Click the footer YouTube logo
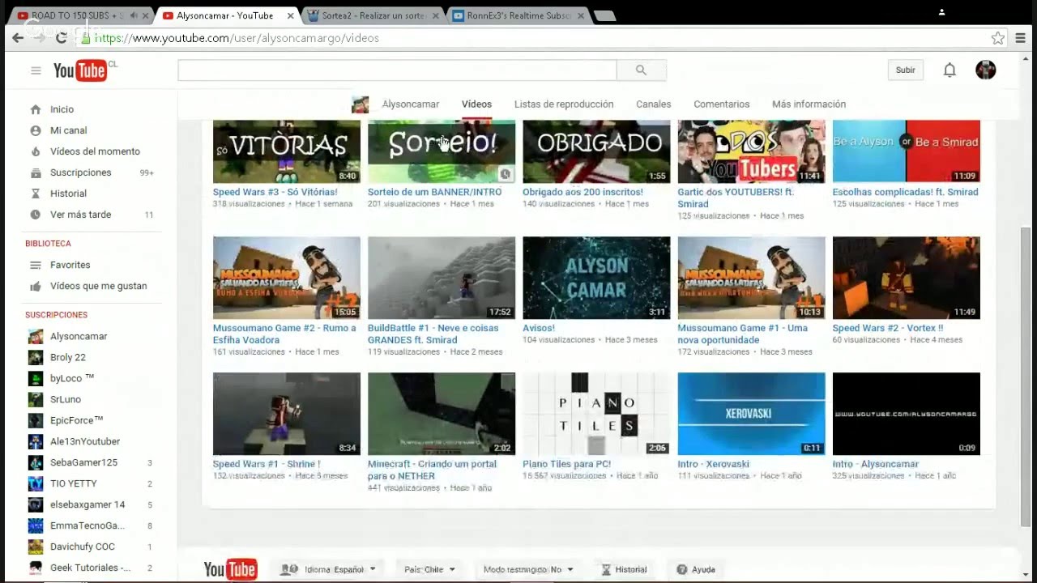Image resolution: width=1037 pixels, height=583 pixels. click(x=231, y=569)
